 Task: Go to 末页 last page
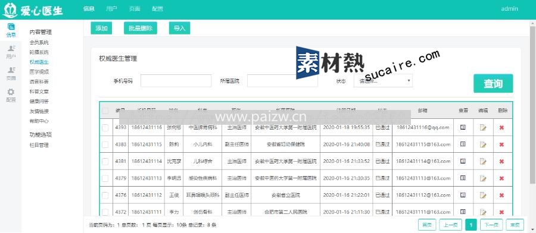pyautogui.click(x=515, y=225)
